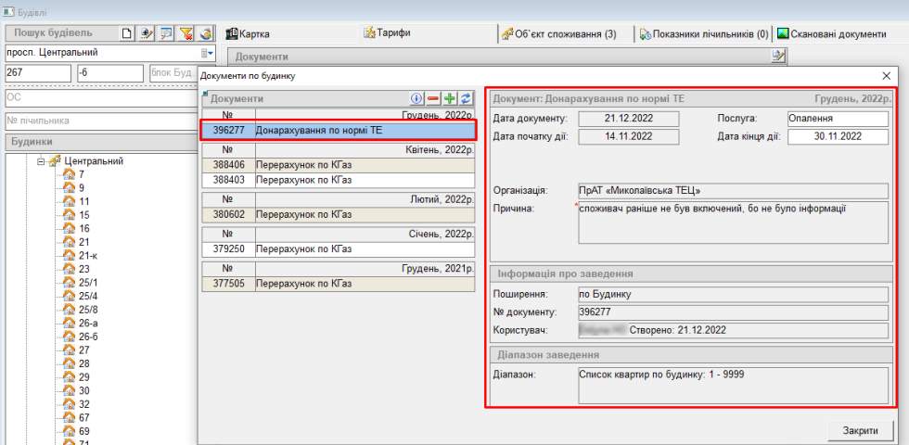Switch to the Картка tab
The image size is (909, 445).
[x=249, y=33]
